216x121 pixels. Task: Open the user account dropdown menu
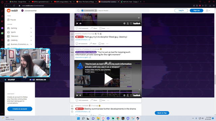tap(208, 10)
